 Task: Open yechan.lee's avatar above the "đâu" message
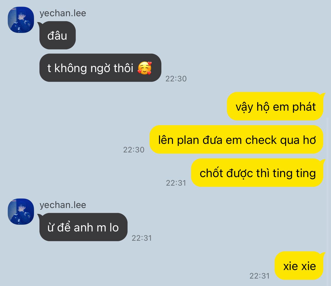[x=21, y=20]
